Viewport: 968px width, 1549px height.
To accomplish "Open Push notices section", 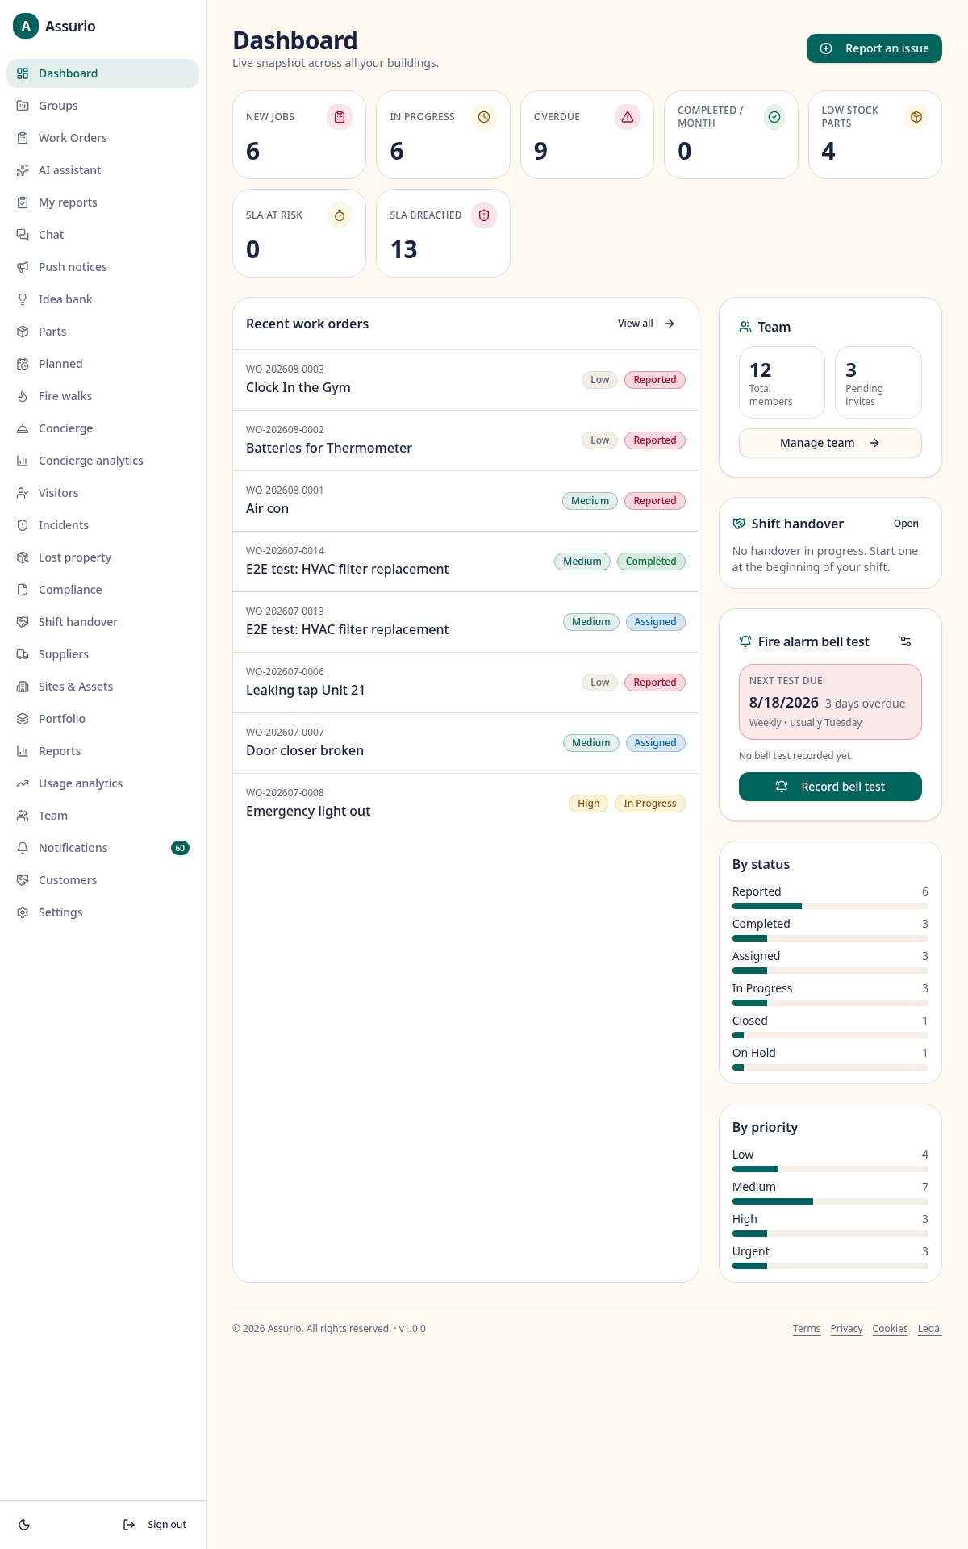I will pyautogui.click(x=102, y=267).
